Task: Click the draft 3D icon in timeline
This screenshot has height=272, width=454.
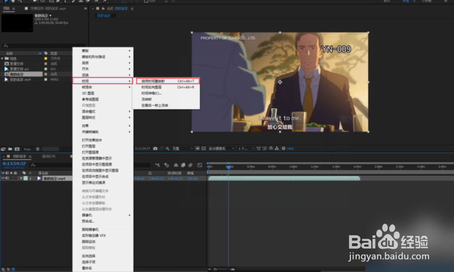Action: click(x=167, y=165)
